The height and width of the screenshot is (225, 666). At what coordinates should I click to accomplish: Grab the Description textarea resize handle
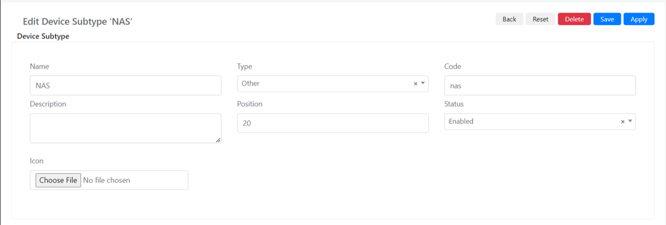218,140
